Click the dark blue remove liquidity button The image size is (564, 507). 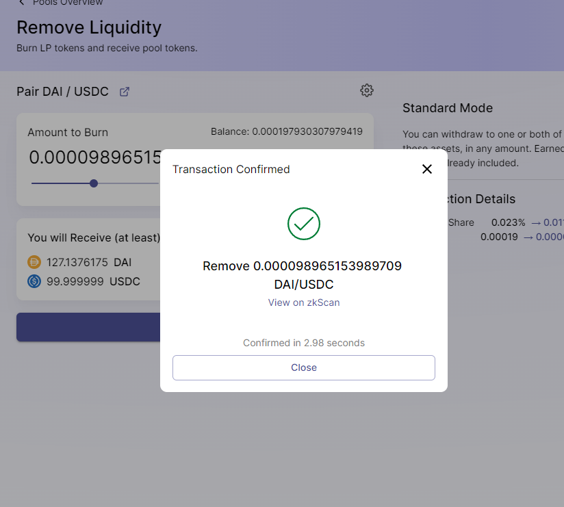click(88, 327)
